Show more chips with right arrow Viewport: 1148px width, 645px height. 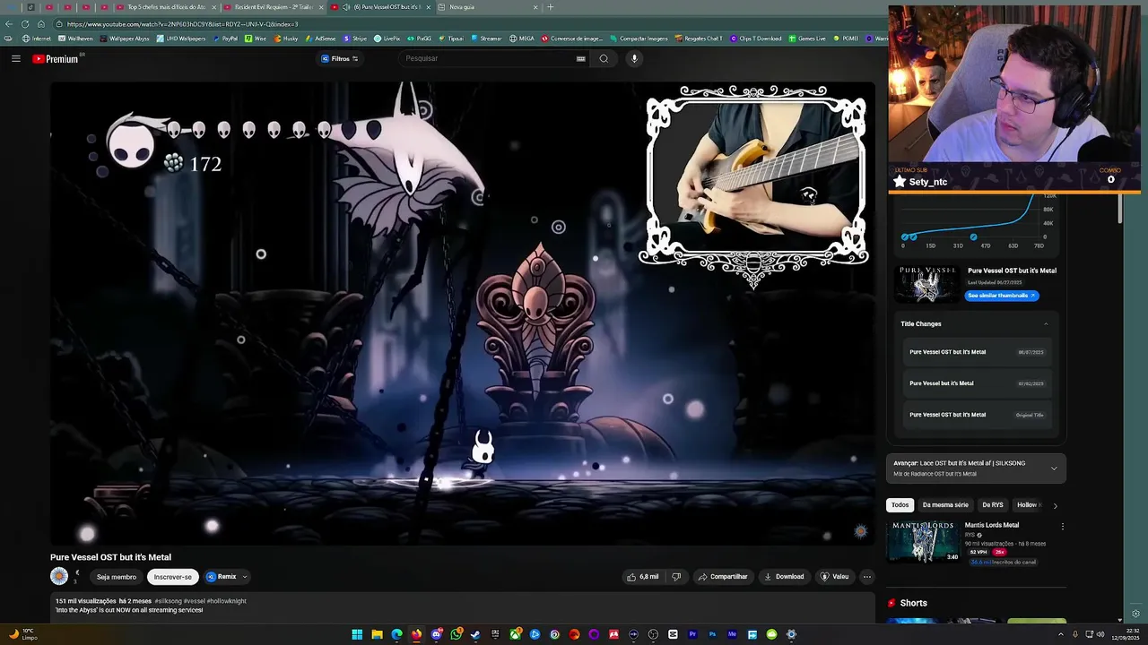pos(1055,505)
